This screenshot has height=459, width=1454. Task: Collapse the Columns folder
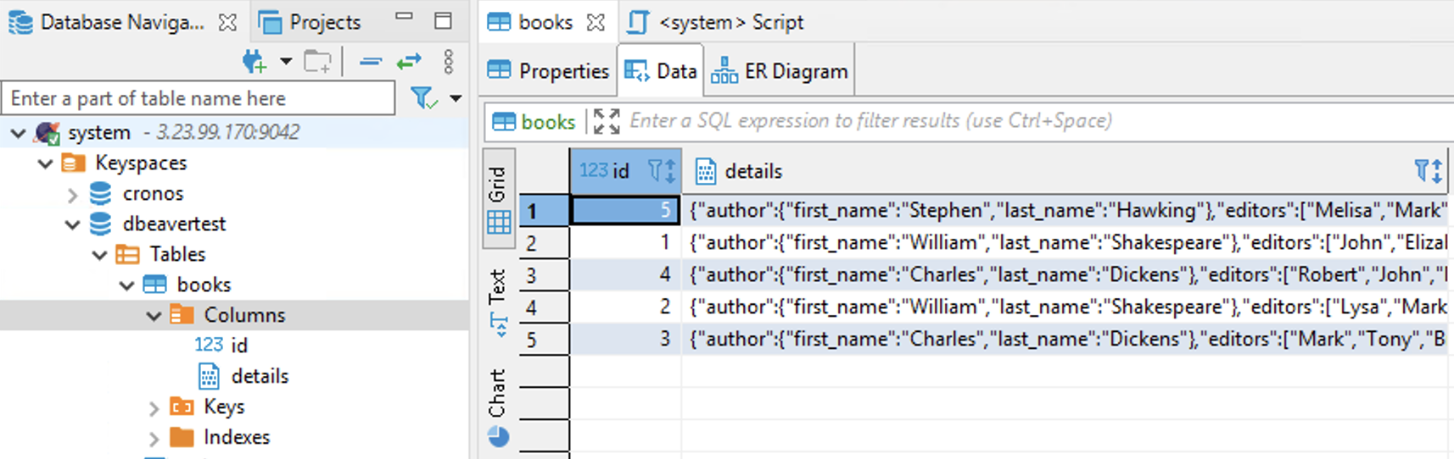154,316
